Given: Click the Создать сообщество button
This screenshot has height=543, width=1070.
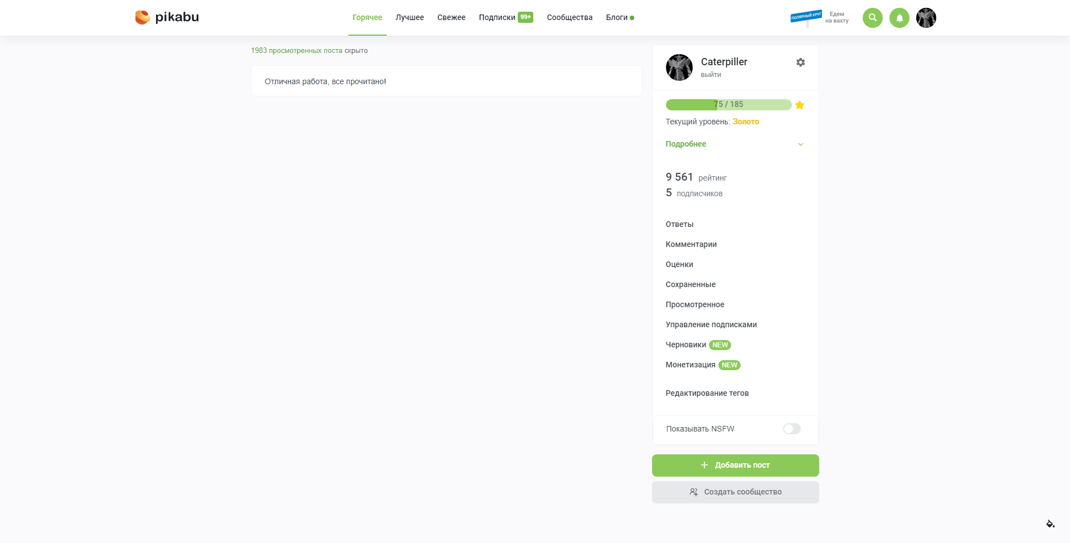Looking at the screenshot, I should click(735, 492).
